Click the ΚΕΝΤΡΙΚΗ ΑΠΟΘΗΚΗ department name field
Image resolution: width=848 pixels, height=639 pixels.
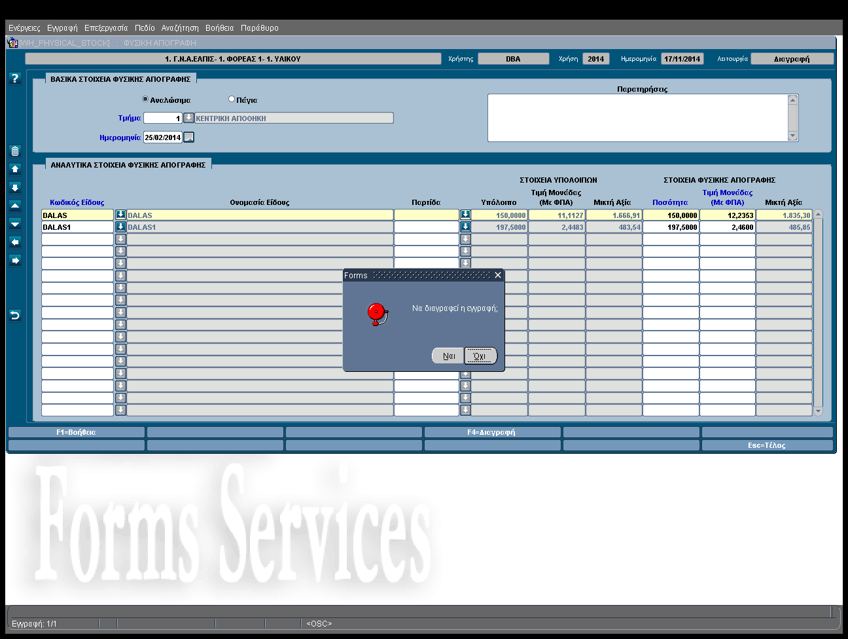(294, 118)
